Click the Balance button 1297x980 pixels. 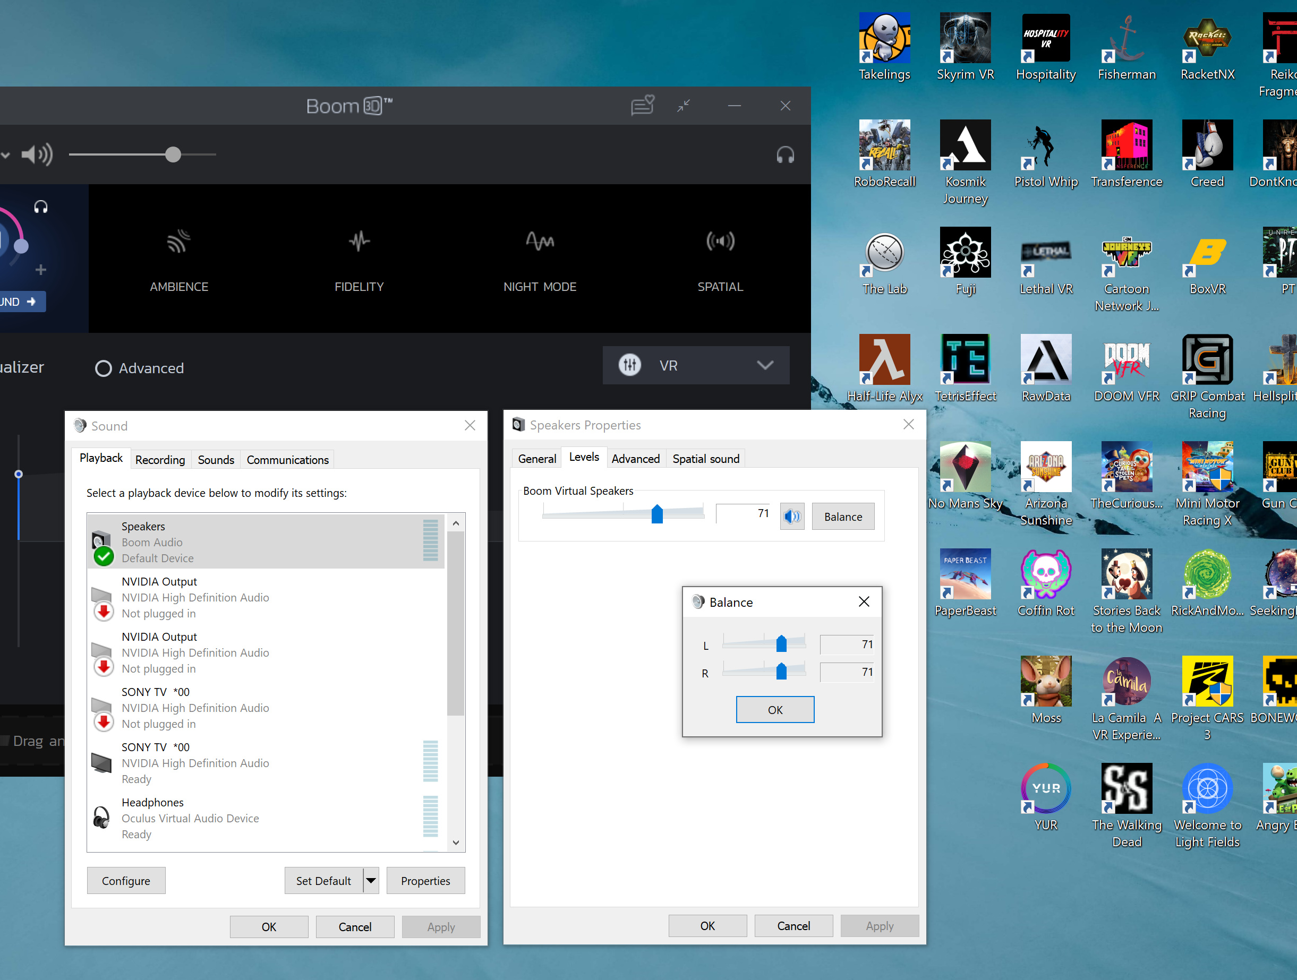[843, 517]
